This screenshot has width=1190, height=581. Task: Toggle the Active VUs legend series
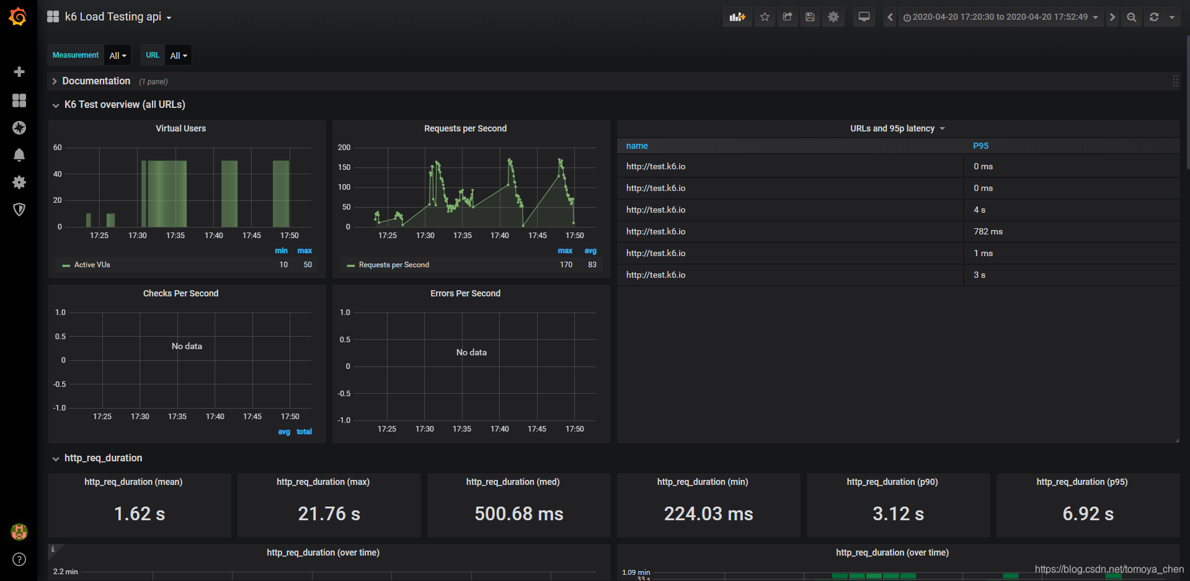pos(92,265)
